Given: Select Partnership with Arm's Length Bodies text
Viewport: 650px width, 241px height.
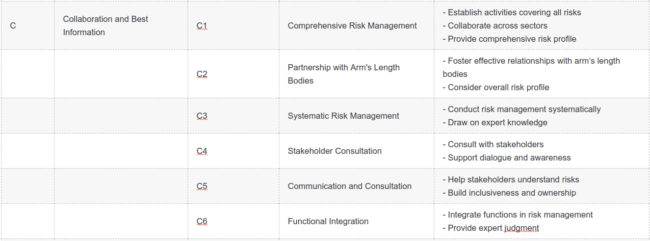Looking at the screenshot, I should (344, 74).
